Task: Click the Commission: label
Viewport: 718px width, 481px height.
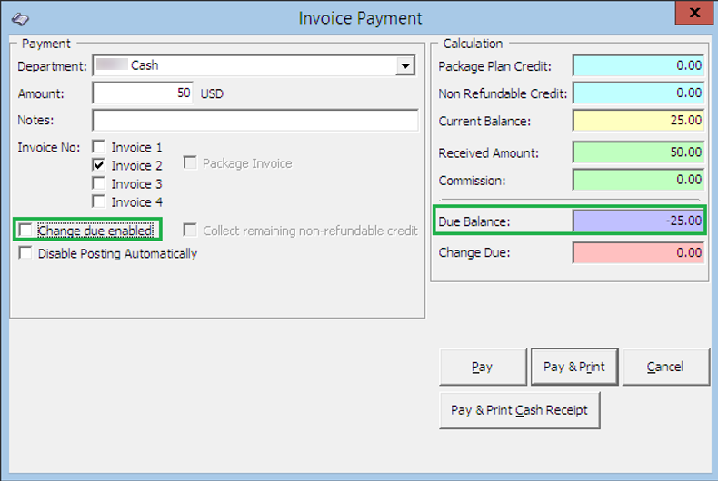Action: [x=472, y=181]
